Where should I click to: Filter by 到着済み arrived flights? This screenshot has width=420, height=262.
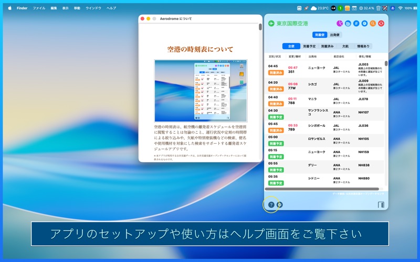coord(327,46)
